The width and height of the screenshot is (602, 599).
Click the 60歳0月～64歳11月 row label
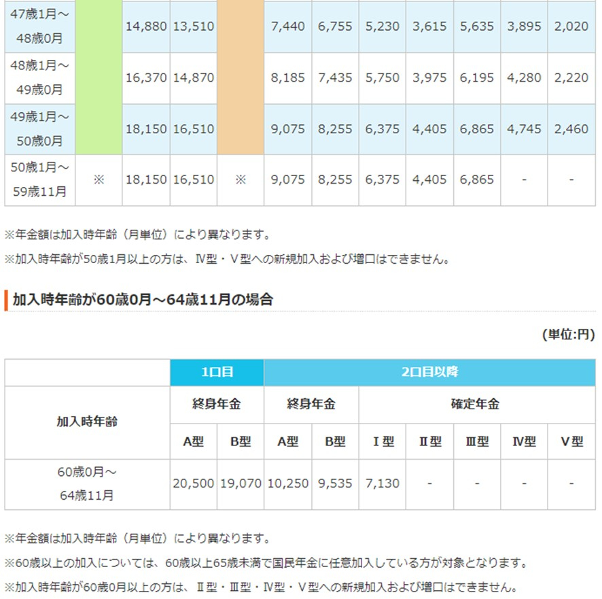(86, 482)
